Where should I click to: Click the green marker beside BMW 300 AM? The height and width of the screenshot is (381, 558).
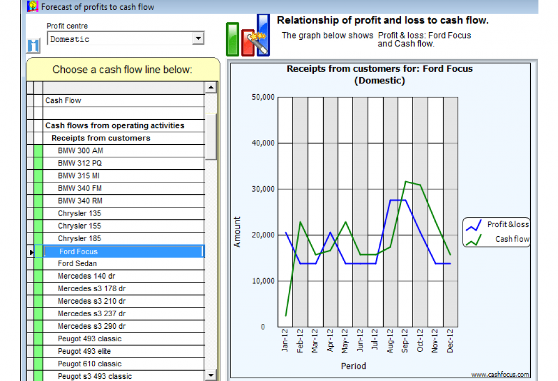[39, 151]
